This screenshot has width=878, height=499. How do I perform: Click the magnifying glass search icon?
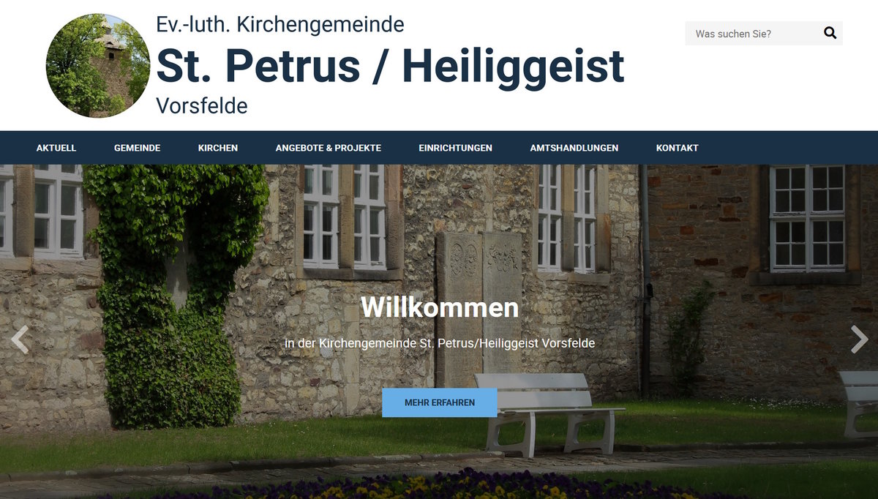tap(830, 33)
